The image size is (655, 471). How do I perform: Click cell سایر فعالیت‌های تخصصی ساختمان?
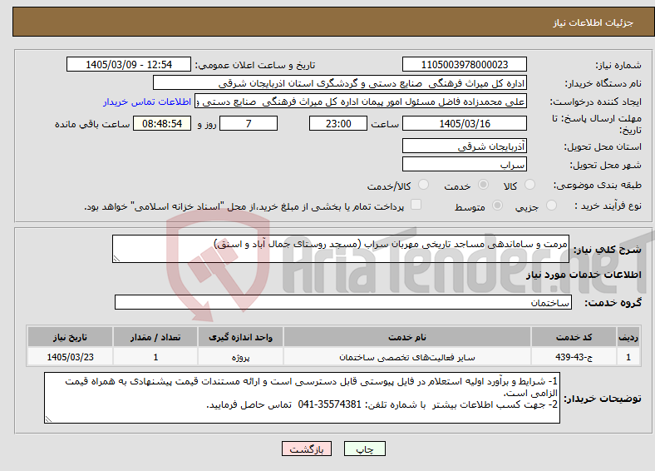pyautogui.click(x=407, y=357)
